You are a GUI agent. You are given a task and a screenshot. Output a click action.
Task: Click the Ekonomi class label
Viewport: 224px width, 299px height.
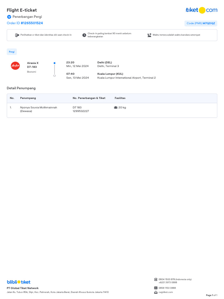[x=32, y=72]
